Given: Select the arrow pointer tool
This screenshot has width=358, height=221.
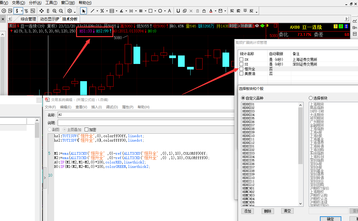Looking at the screenshot, I should tap(84, 11).
